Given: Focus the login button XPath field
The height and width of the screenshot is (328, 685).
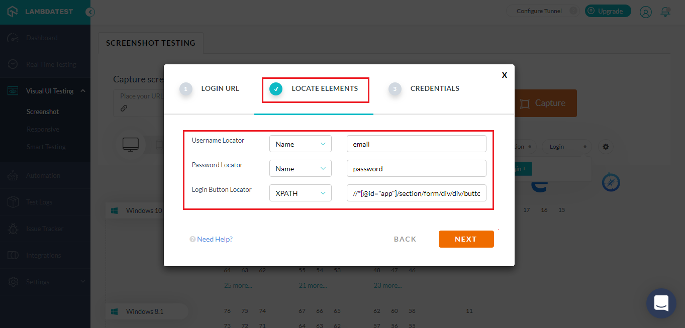Looking at the screenshot, I should (416, 193).
